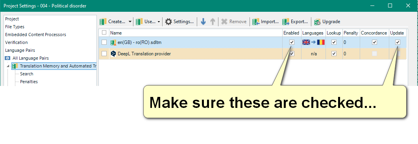Screen dimensions: 418x144
Task: Select the DeepL Translation provider name
Action: point(144,54)
